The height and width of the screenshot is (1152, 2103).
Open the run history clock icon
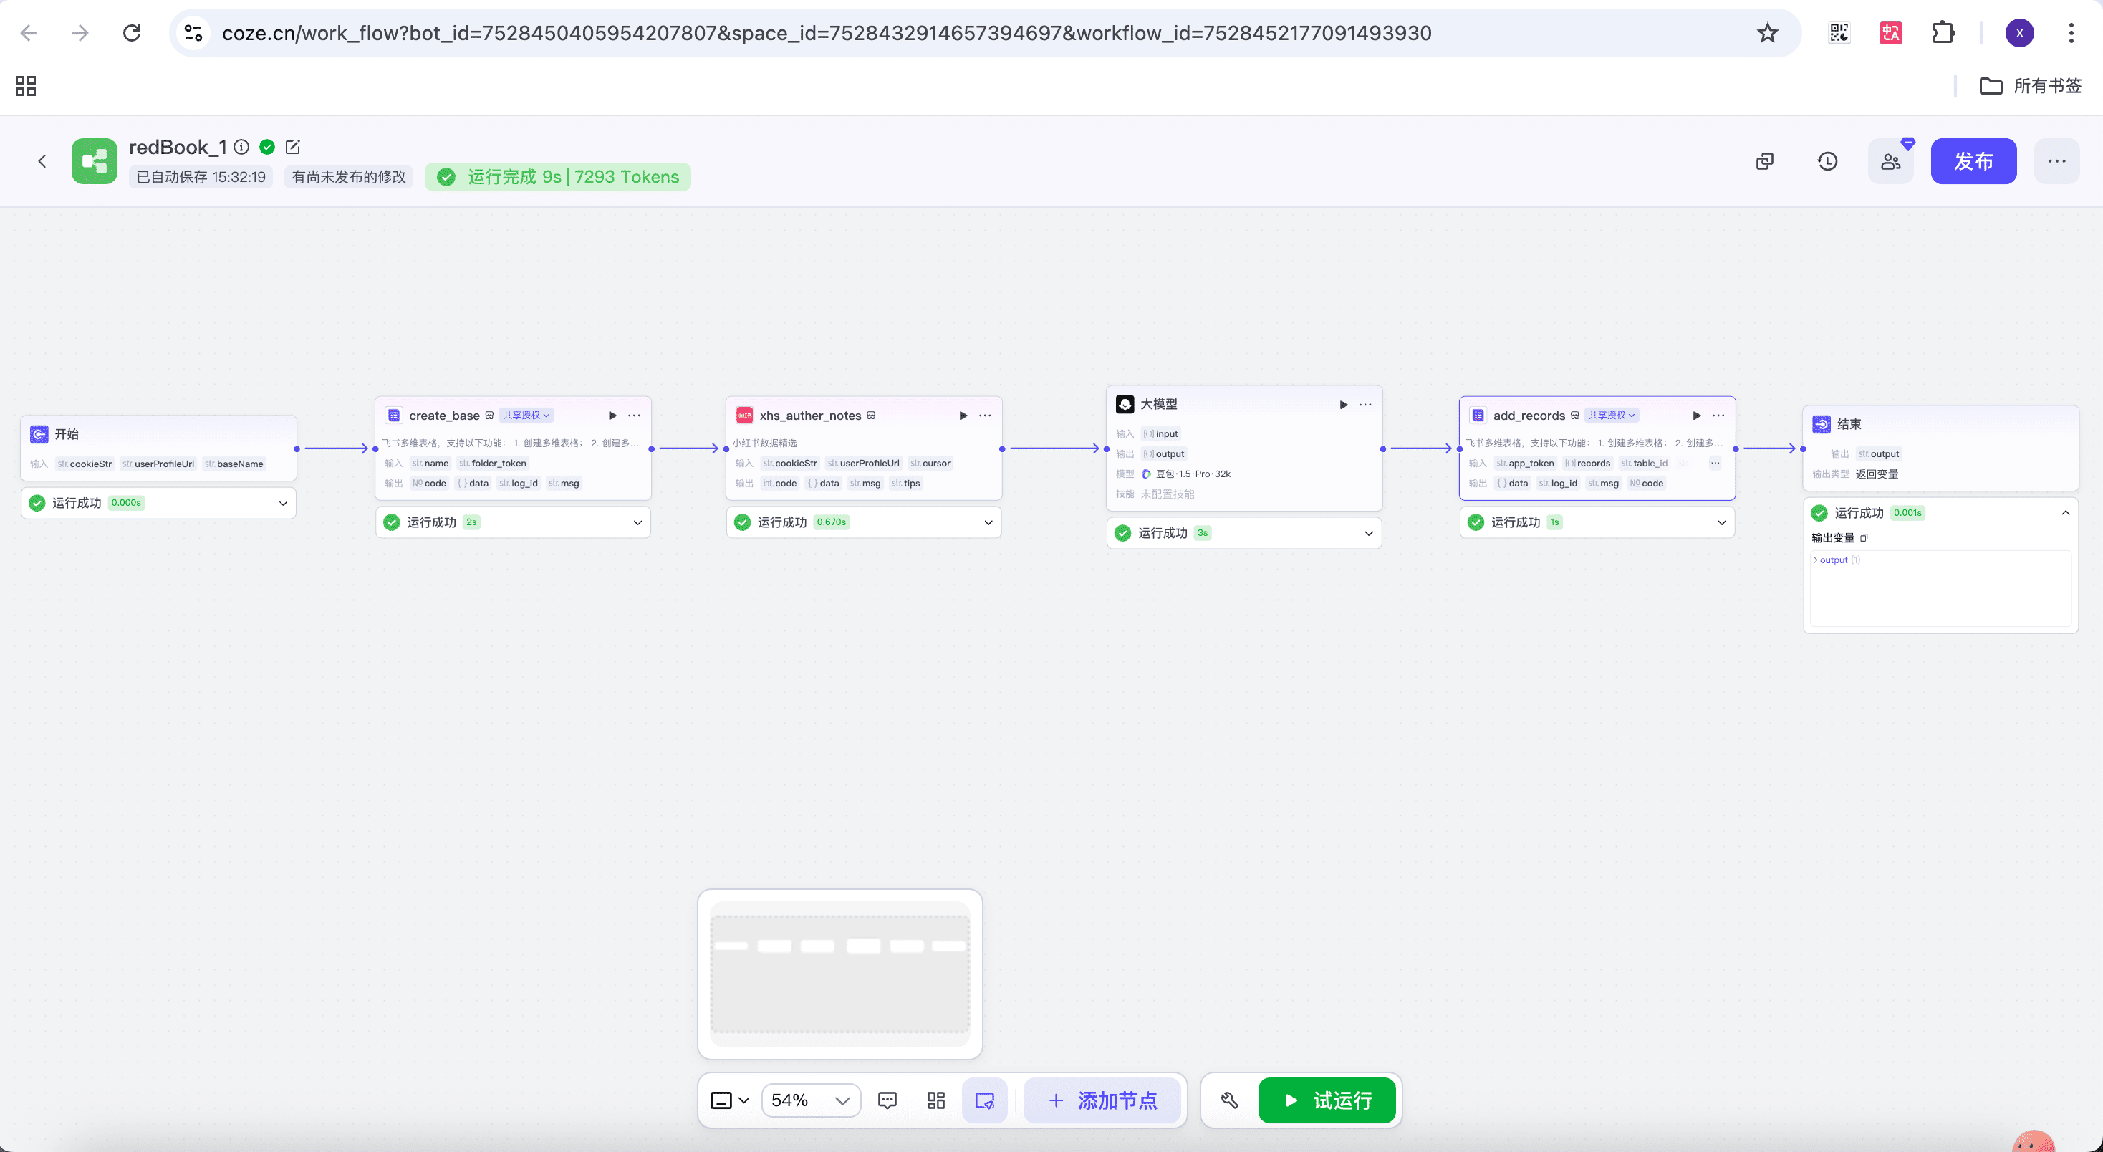(1827, 161)
